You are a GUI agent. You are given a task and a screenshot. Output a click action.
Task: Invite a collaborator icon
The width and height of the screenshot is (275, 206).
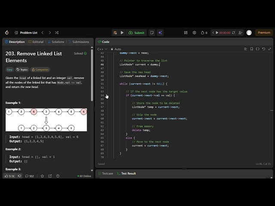[x=240, y=33]
